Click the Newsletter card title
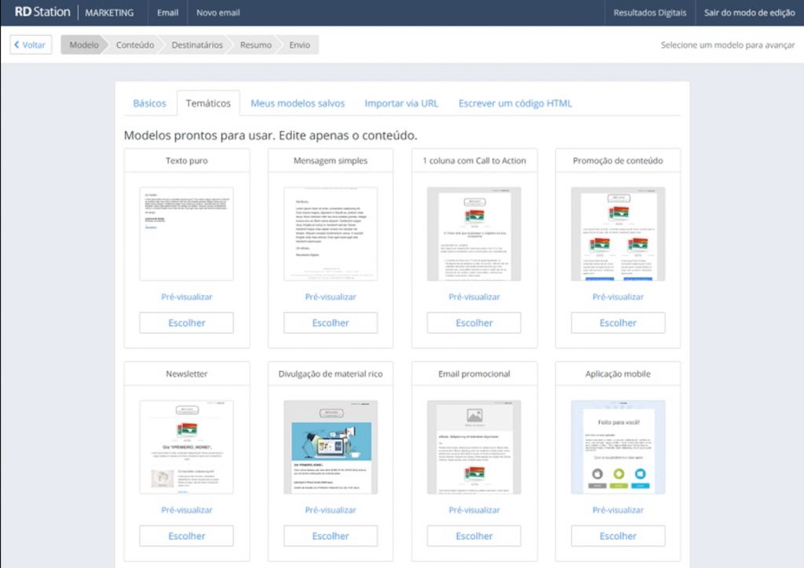 187,374
